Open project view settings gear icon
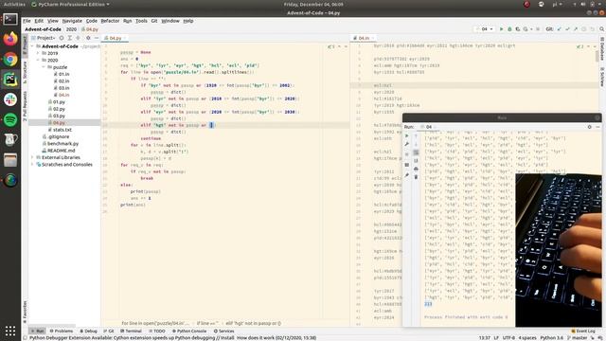Screen dimensions: 606x341 point(88,38)
